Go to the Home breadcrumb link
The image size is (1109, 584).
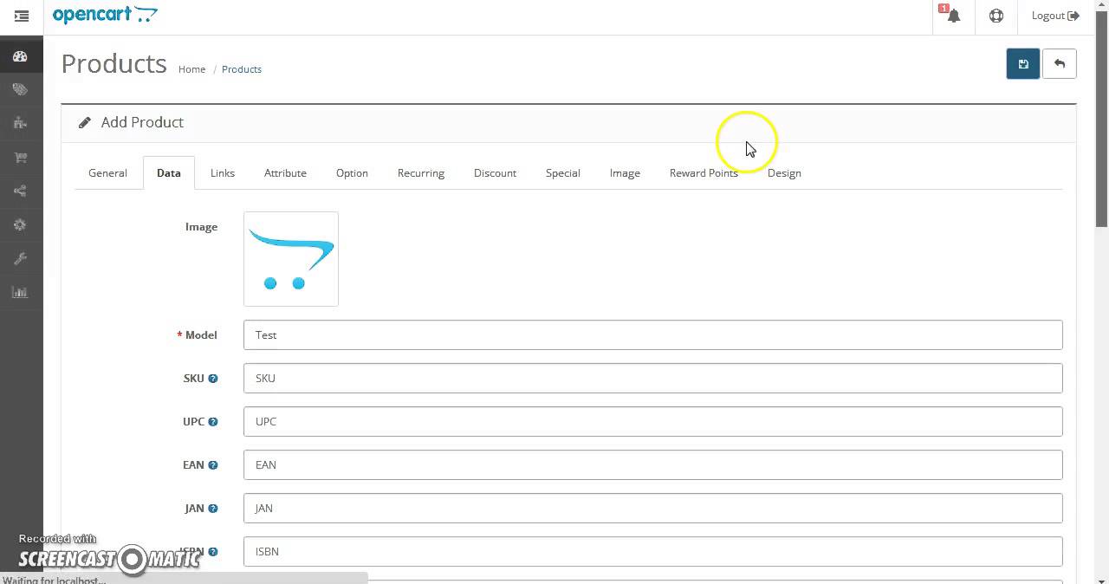point(191,69)
